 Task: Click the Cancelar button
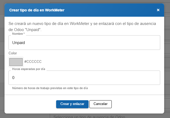point(101,104)
